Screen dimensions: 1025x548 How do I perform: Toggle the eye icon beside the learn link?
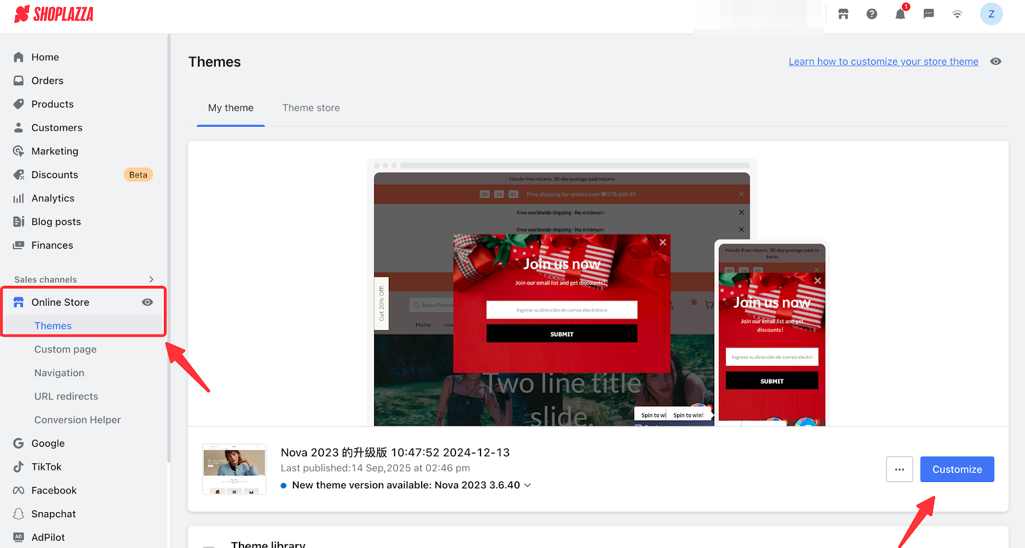click(996, 62)
